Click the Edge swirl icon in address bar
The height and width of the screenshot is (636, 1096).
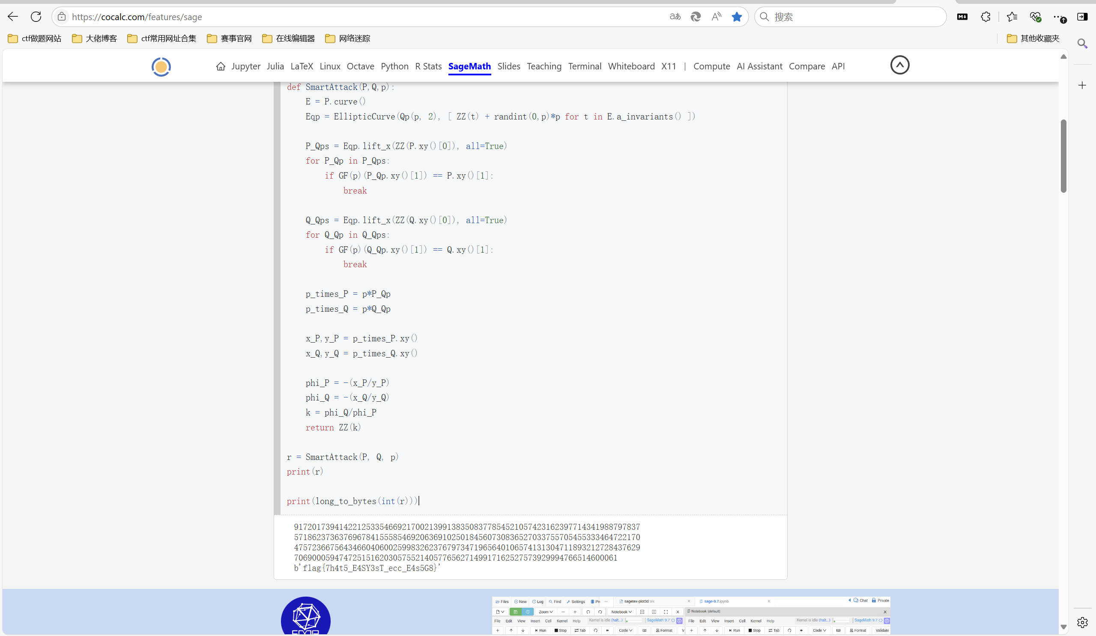pos(696,17)
